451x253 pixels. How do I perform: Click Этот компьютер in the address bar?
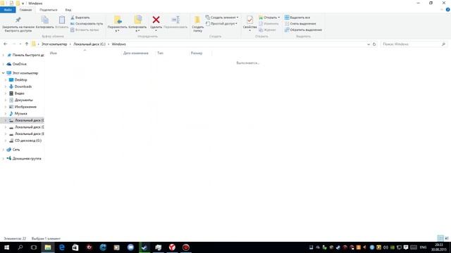[54, 44]
